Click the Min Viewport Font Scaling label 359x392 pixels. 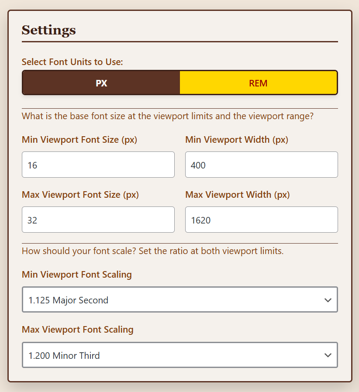(76, 275)
